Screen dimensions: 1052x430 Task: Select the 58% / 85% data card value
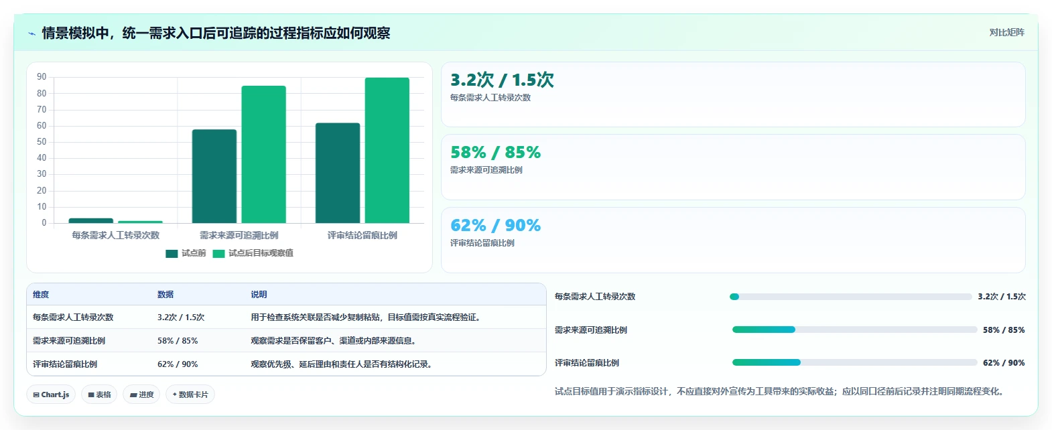coord(495,152)
